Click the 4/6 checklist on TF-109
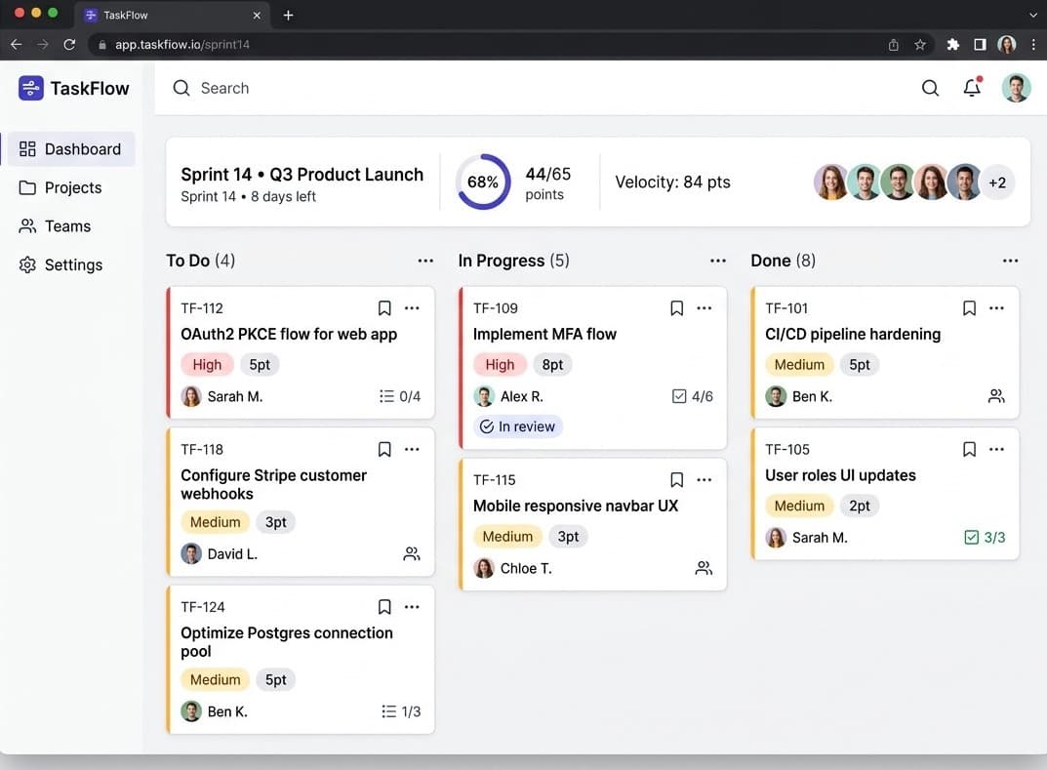The width and height of the screenshot is (1047, 770). pyautogui.click(x=693, y=396)
